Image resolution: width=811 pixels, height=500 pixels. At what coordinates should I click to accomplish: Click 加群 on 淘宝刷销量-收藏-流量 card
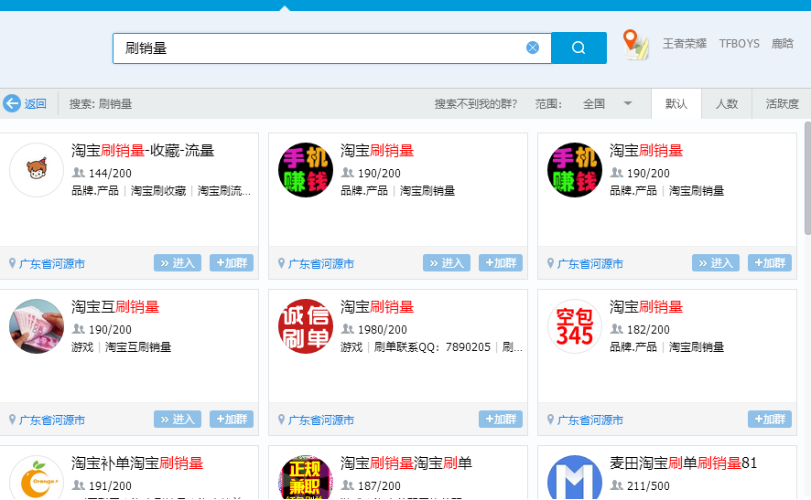pos(232,263)
